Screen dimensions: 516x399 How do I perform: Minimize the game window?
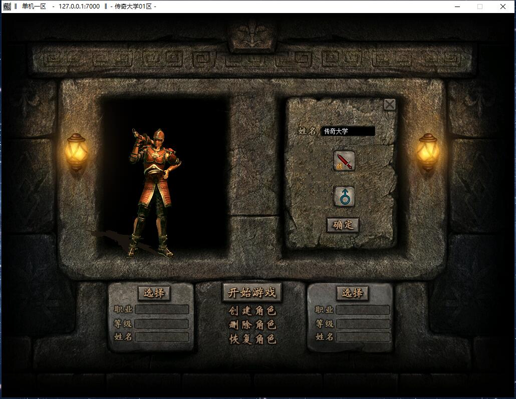tap(457, 6)
